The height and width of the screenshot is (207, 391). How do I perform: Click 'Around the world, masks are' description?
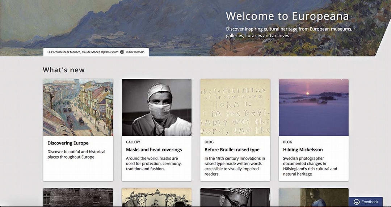tap(154, 163)
